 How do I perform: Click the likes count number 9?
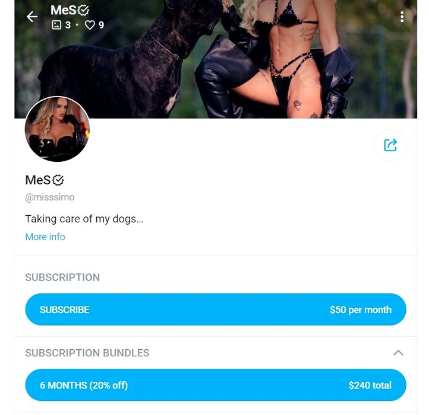(x=101, y=25)
